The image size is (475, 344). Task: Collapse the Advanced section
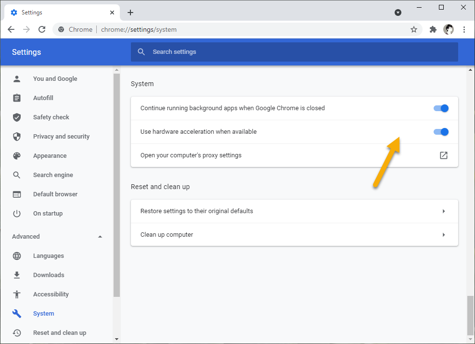click(100, 236)
